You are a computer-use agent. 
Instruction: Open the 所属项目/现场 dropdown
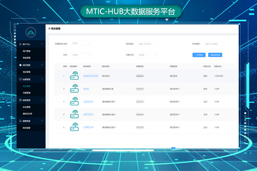pos(81,43)
